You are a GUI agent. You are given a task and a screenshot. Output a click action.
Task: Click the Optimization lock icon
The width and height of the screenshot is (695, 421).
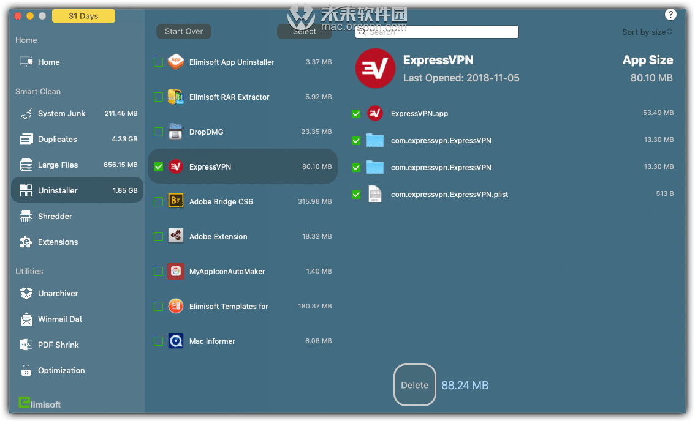tap(26, 371)
